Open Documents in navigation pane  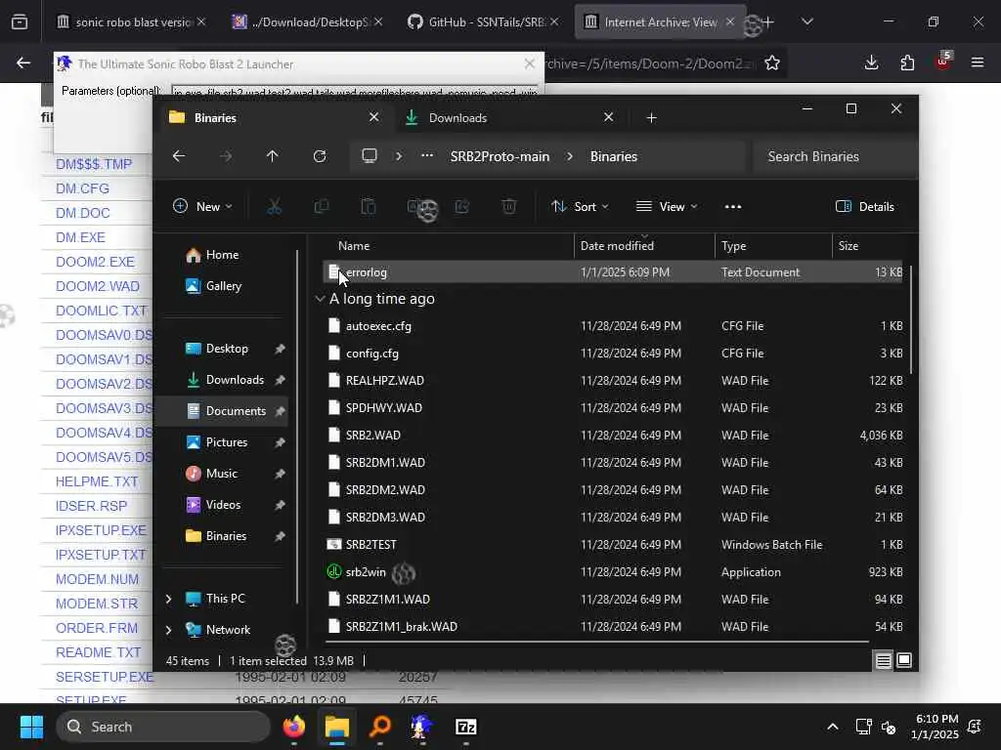(x=222, y=411)
